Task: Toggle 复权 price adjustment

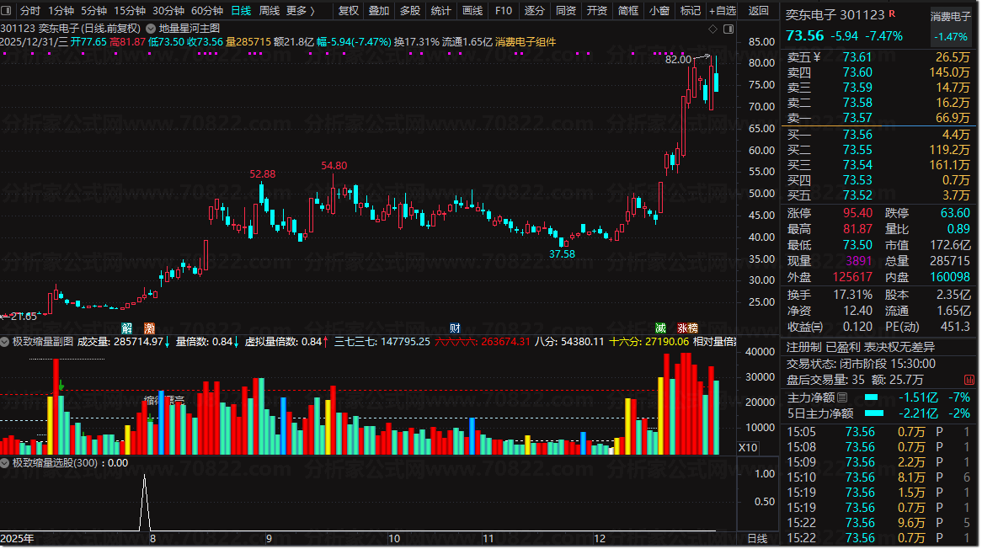Action: tap(348, 11)
